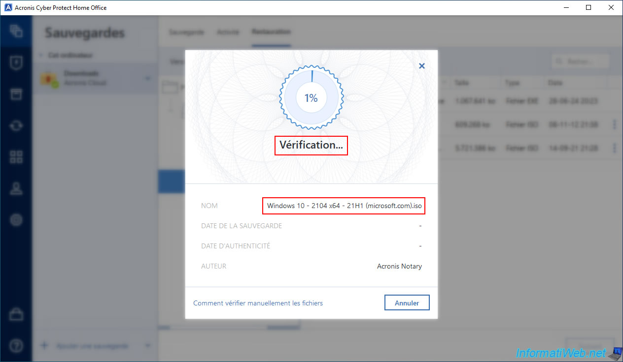Open the Archive section in sidebar
Image resolution: width=623 pixels, height=362 pixels.
click(x=16, y=94)
